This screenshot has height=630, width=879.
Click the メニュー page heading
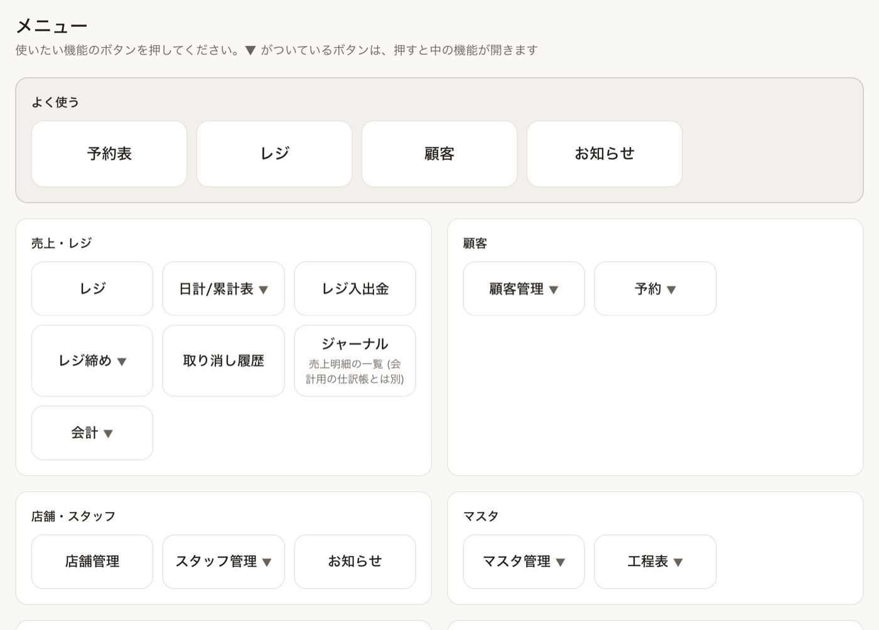tap(51, 26)
